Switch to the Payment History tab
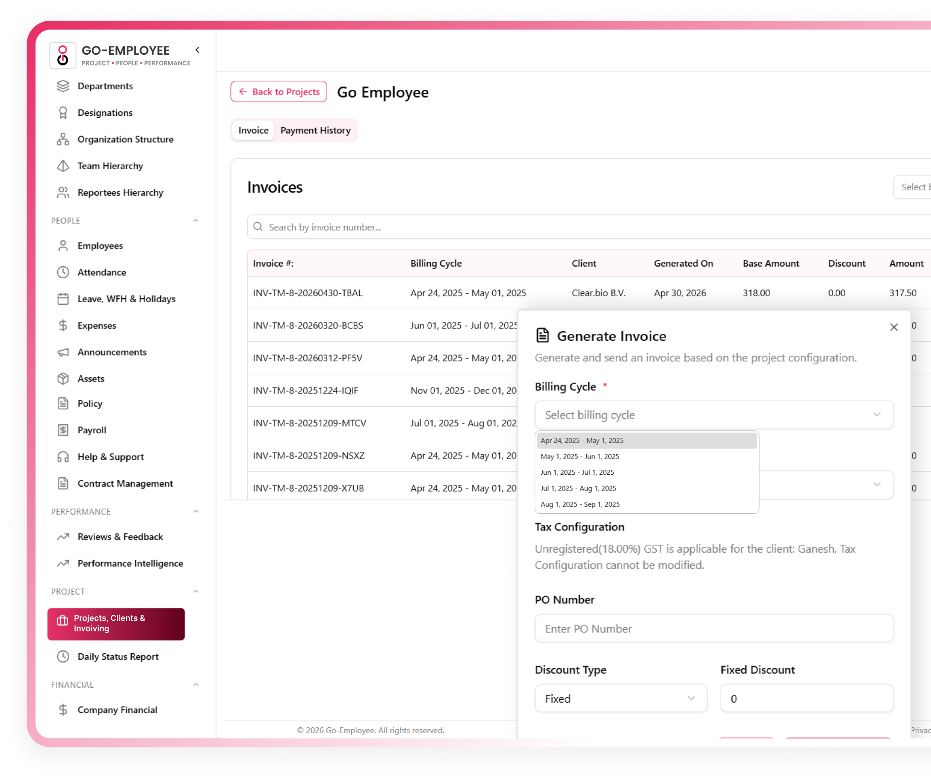This screenshot has width=931, height=780. [316, 131]
